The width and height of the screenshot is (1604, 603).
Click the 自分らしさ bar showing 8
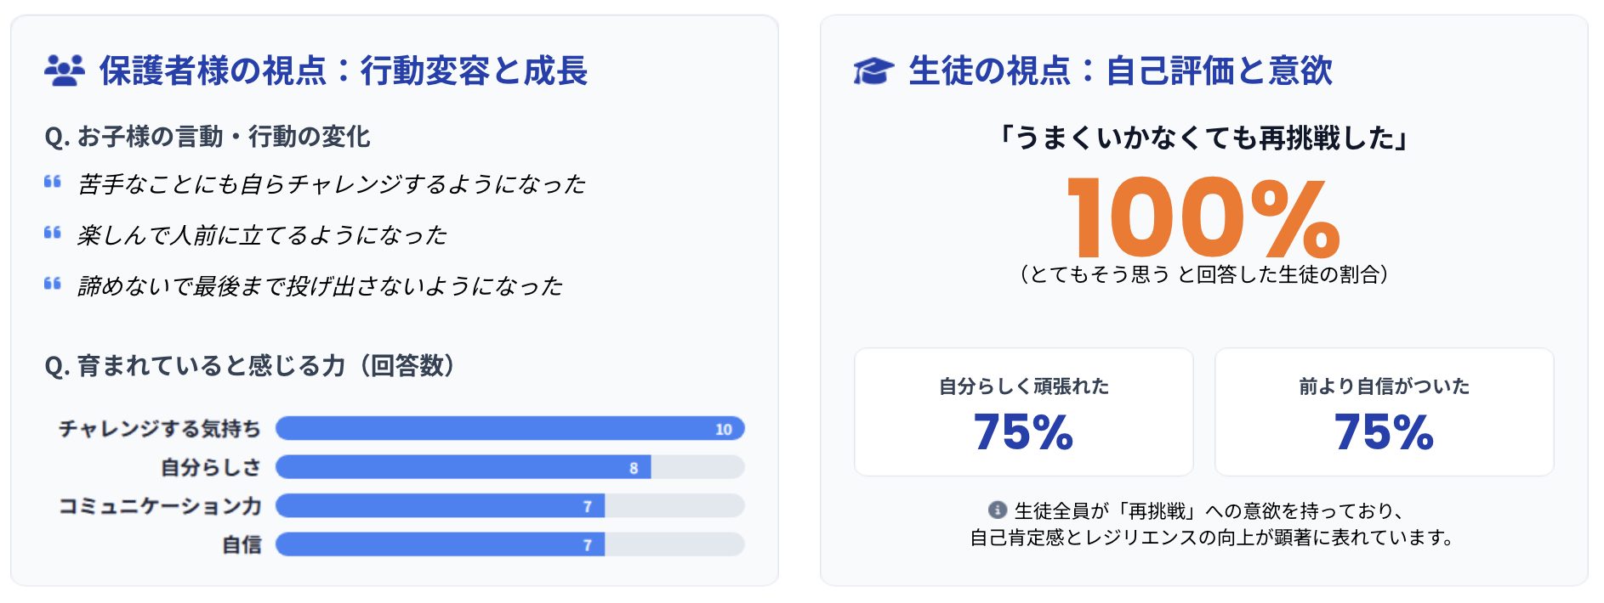coord(464,467)
